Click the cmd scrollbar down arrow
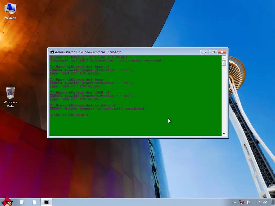This screenshot has width=275, height=206. coord(224,134)
